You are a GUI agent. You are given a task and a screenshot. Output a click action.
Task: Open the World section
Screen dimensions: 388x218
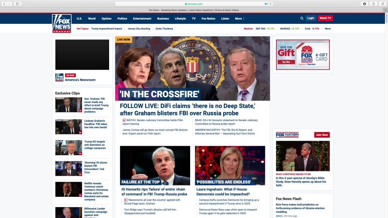pos(92,19)
